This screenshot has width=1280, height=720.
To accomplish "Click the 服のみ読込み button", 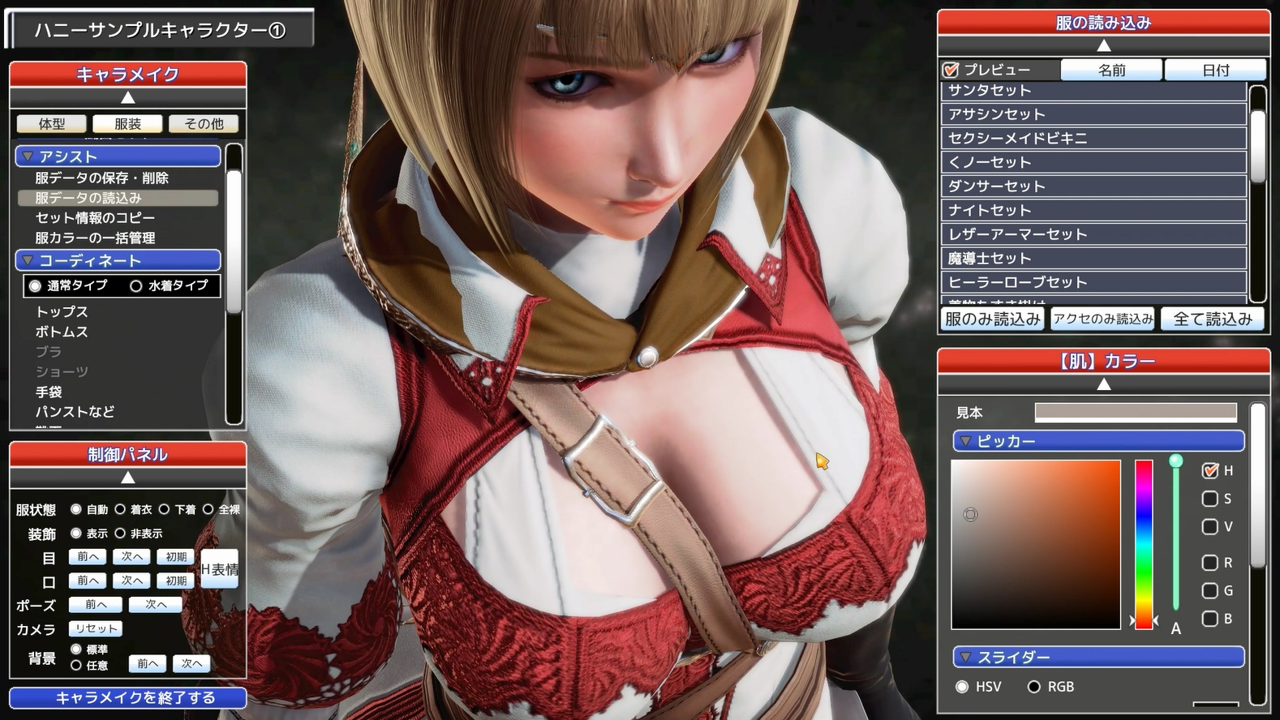I will coord(993,319).
